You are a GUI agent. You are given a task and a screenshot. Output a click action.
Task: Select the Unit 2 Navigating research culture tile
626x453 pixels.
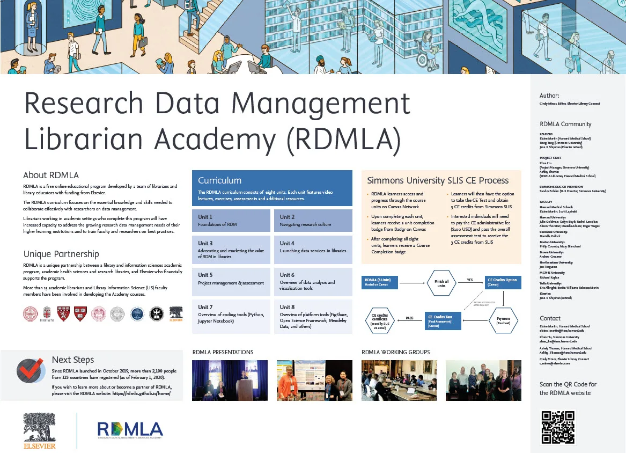(313, 221)
